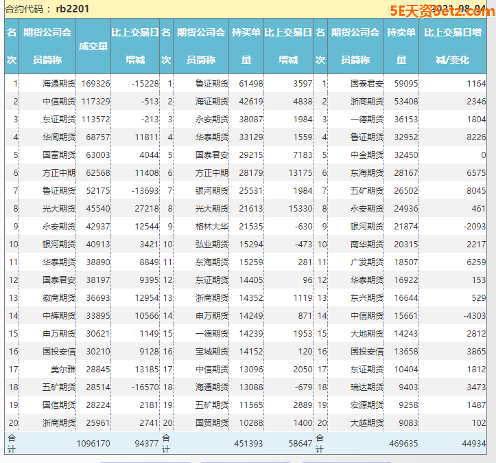
Task: Select 大地期货 member name
Action: (367, 333)
